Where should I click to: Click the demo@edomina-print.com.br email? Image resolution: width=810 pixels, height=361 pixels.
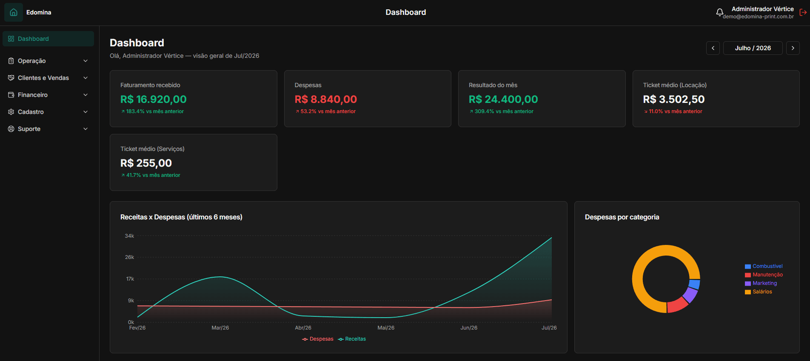click(758, 17)
